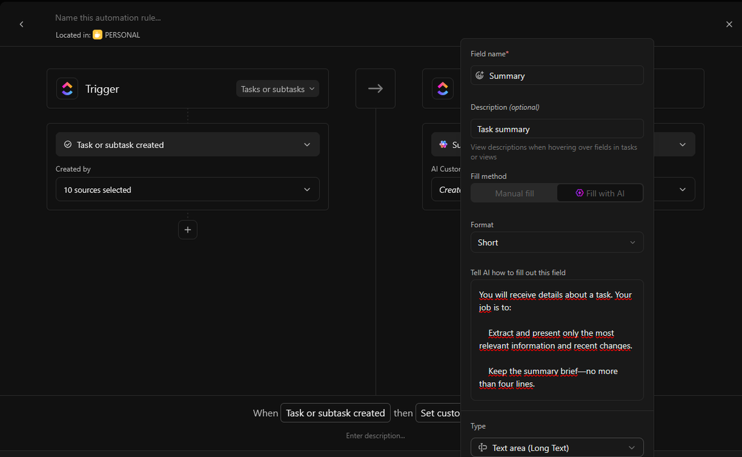Click the AI sparkle icon in action row
742x457 pixels.
[443, 144]
